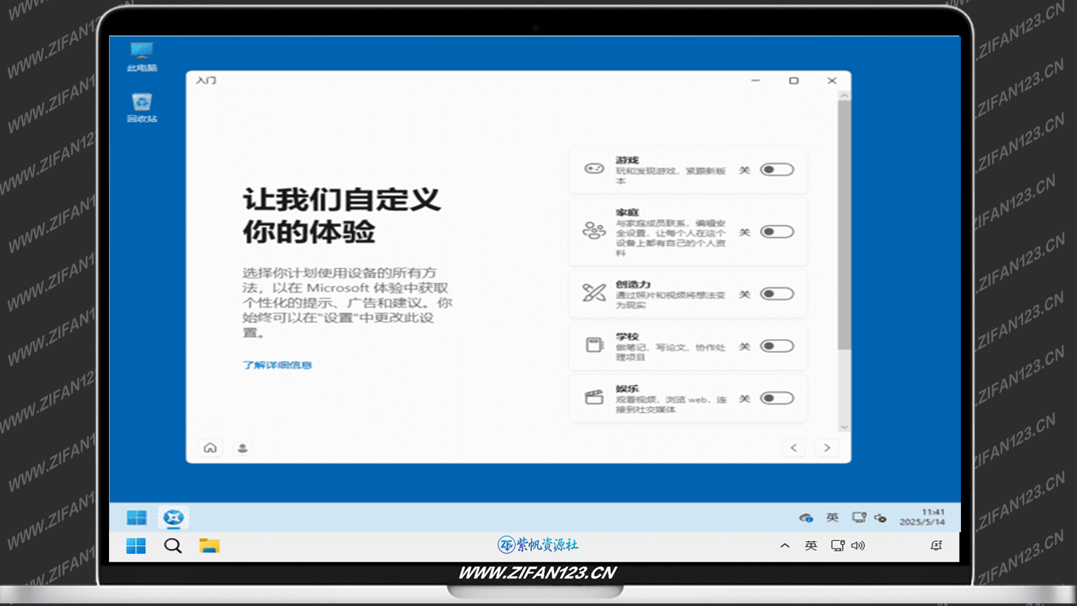Screen dimensions: 1077x606
Task: Click 英 input method on gray taskbar
Action: [x=811, y=546]
